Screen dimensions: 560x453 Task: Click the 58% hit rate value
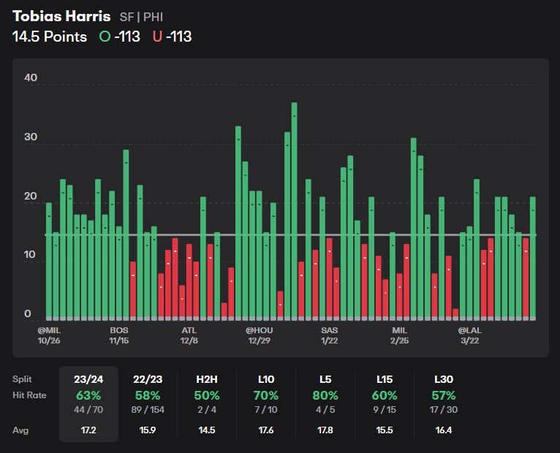[148, 395]
